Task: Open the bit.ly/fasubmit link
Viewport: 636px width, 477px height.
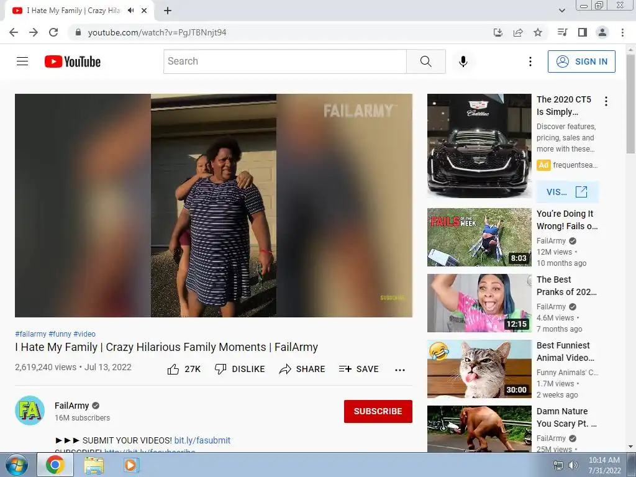Action: click(x=202, y=440)
